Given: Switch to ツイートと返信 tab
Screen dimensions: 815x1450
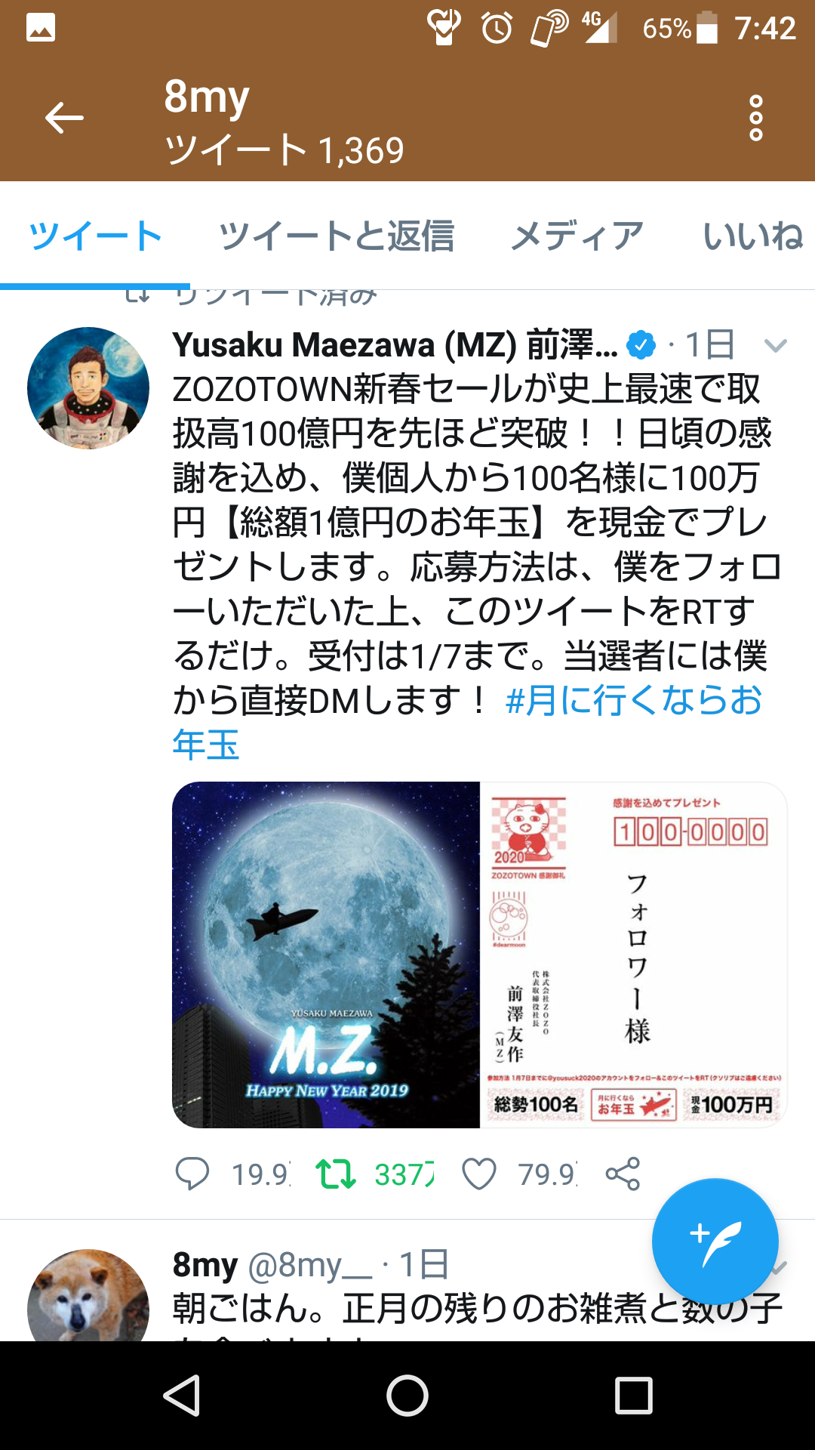Looking at the screenshot, I should pyautogui.click(x=337, y=236).
